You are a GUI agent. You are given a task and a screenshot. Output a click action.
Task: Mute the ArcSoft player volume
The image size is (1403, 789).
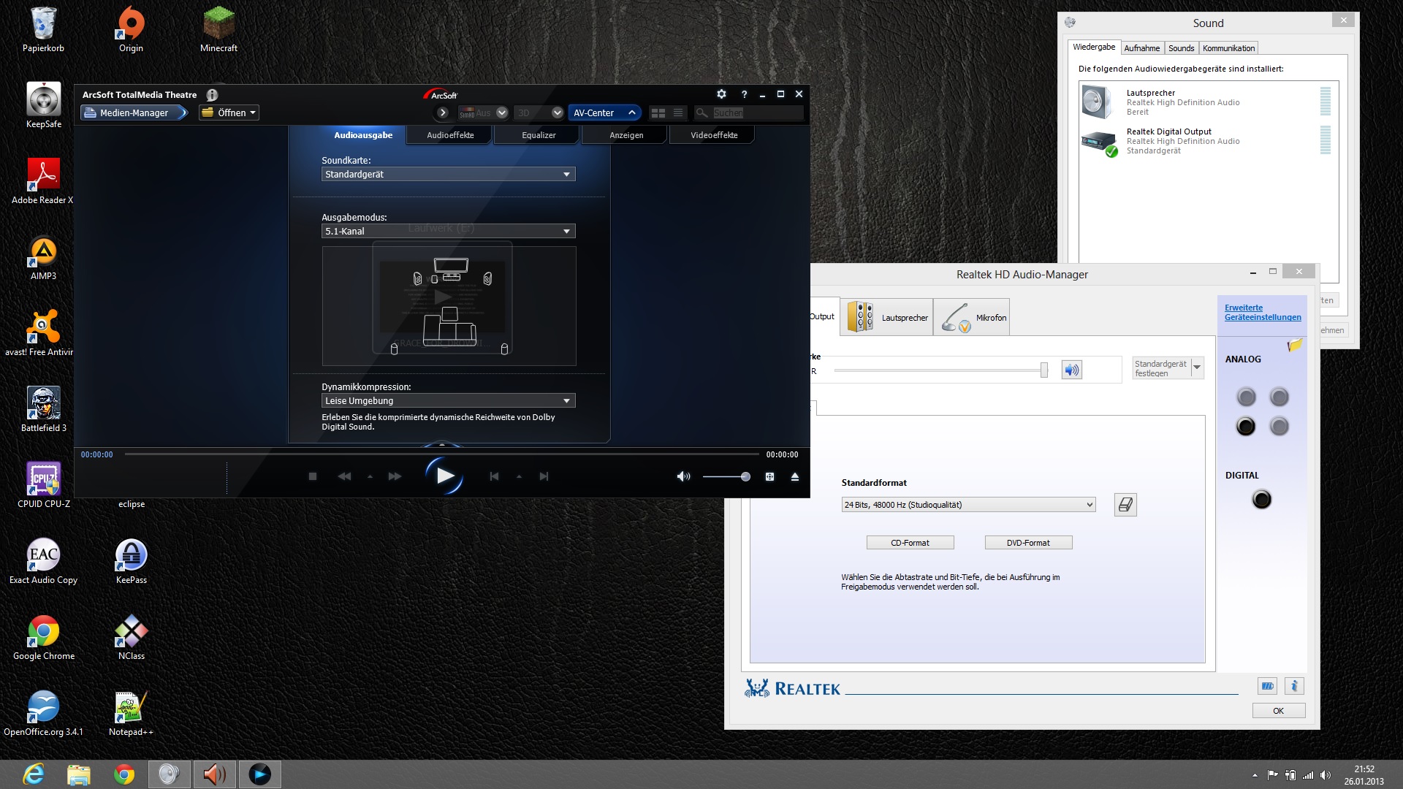(683, 476)
